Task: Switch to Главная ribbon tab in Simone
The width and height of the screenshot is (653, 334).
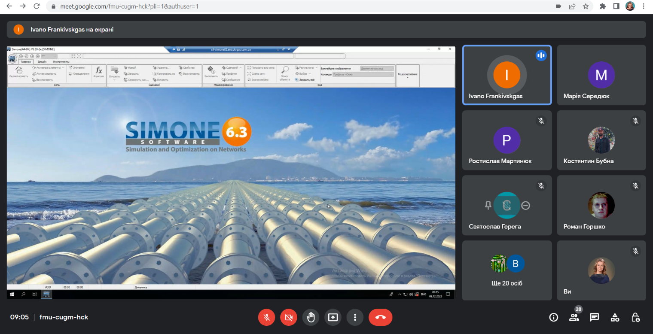Action: click(x=26, y=62)
